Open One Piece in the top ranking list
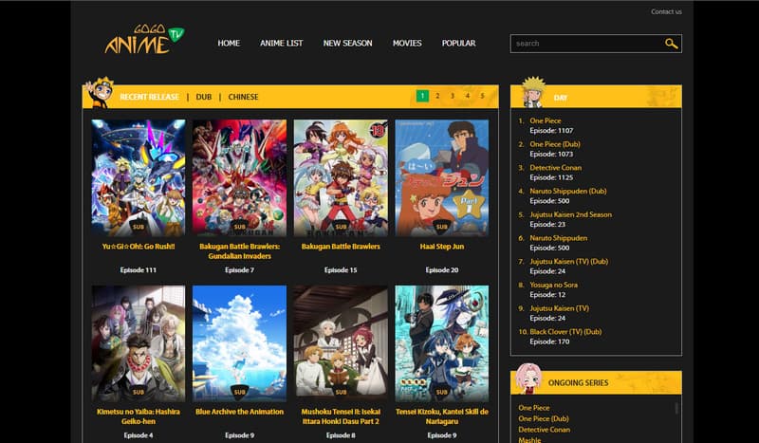The image size is (759, 443). coord(545,120)
